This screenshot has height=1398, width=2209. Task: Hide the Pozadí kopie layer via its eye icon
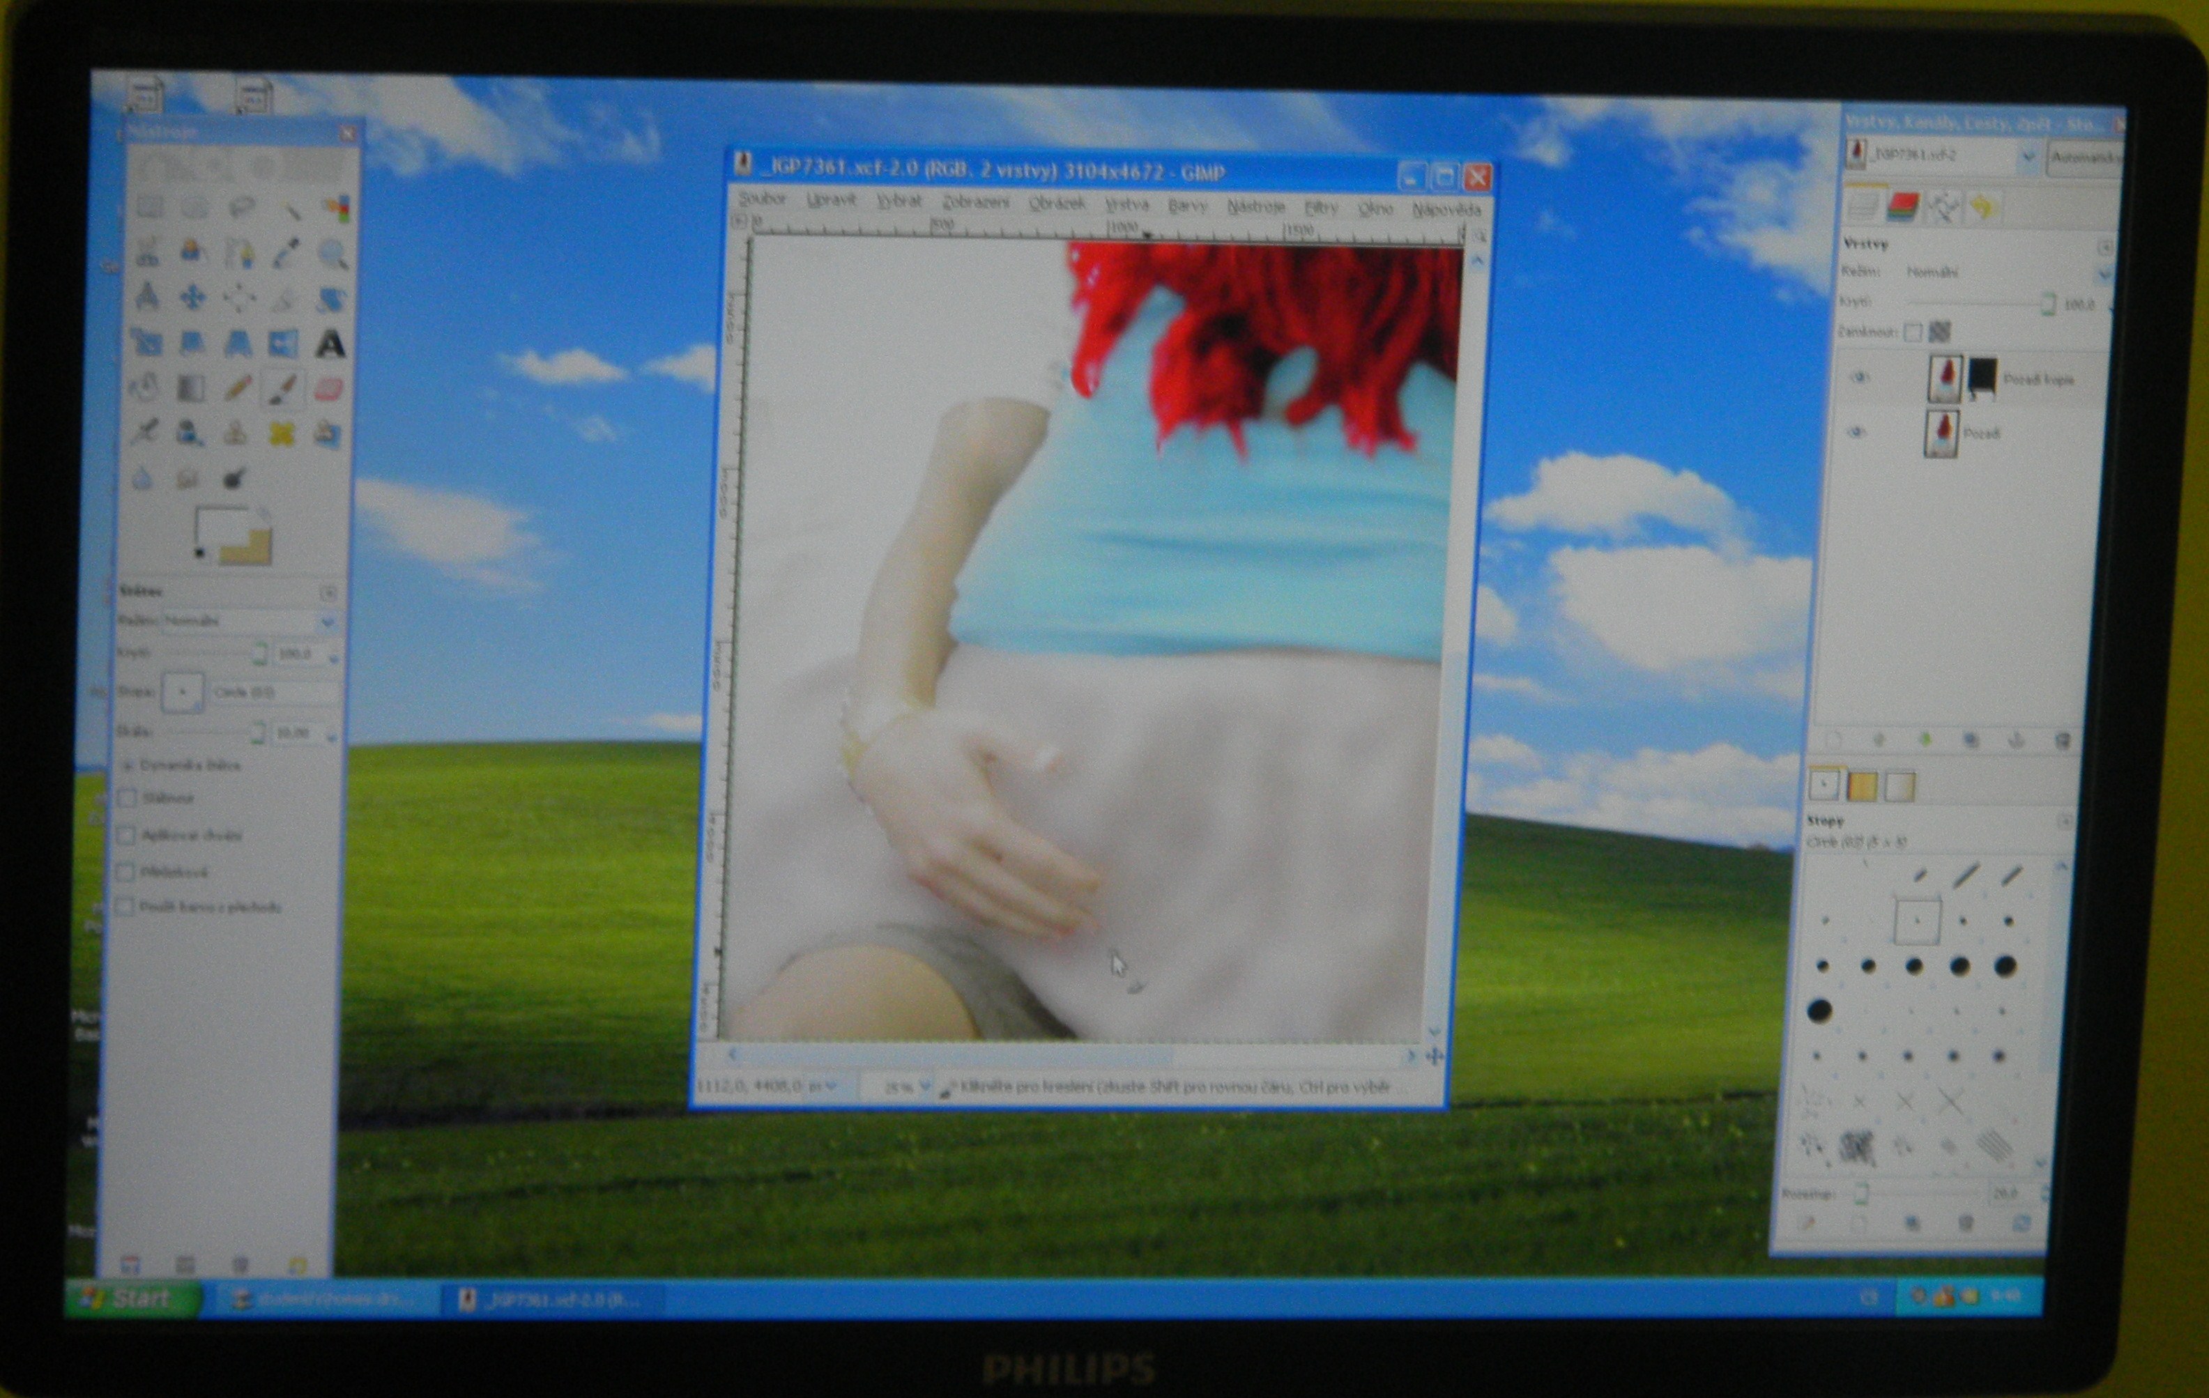tap(1860, 378)
